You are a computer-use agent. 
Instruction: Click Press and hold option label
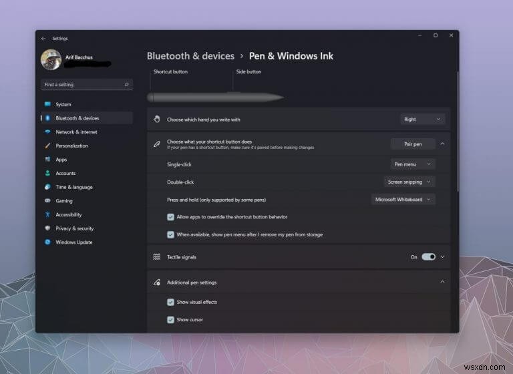[x=216, y=200]
